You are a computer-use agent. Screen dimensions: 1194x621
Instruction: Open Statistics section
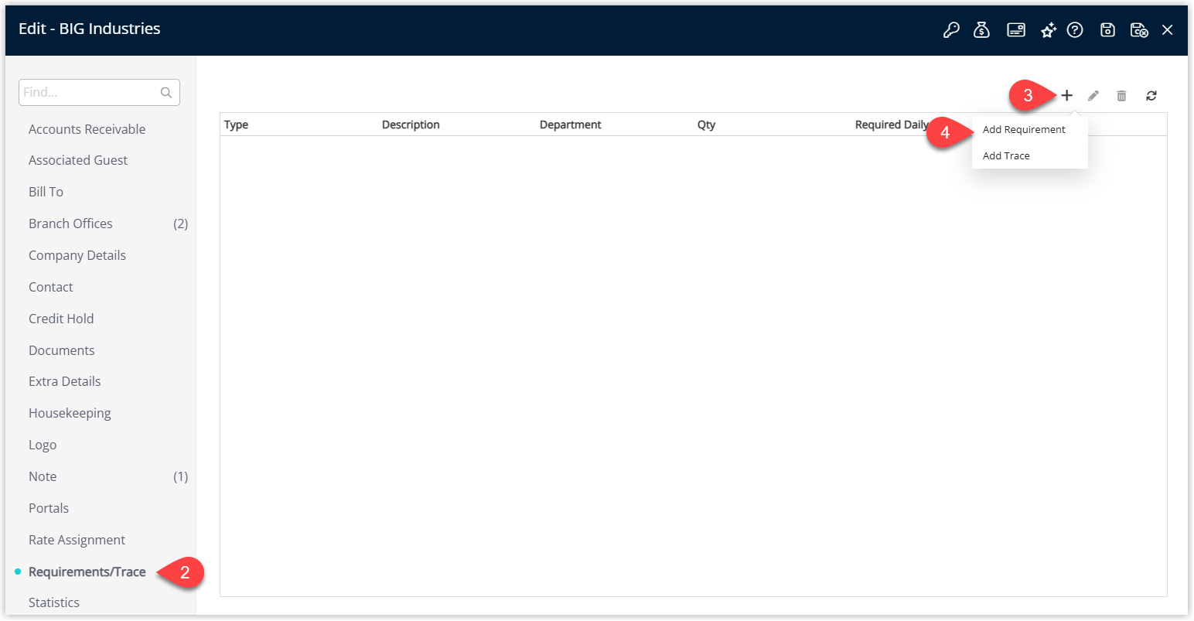54,602
